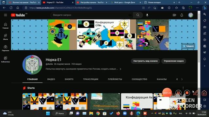Open Подписки in the left sidebar

[6, 48]
